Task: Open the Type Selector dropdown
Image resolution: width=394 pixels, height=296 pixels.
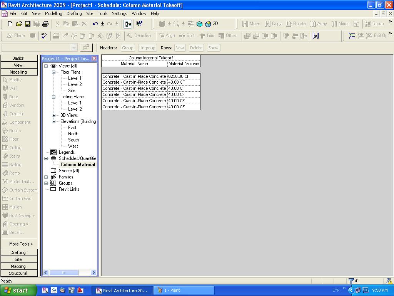Action: pos(74,48)
